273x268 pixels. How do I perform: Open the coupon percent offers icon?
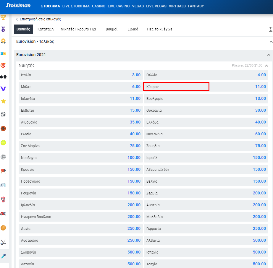tap(3, 53)
